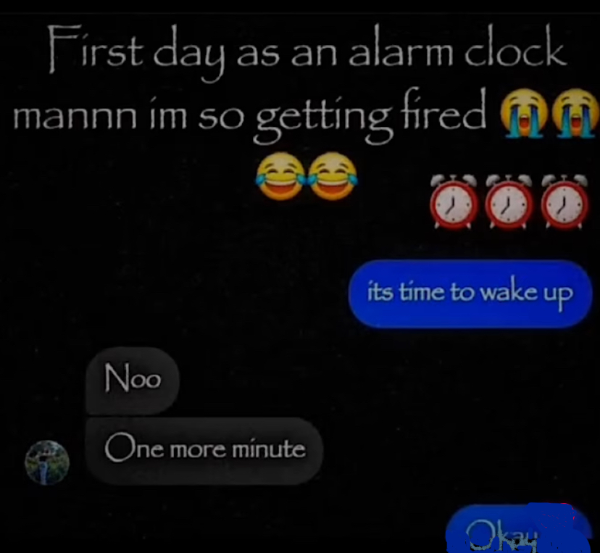The height and width of the screenshot is (553, 600).
Task: Click the word 'minute' in gray bubble
Action: pos(270,449)
